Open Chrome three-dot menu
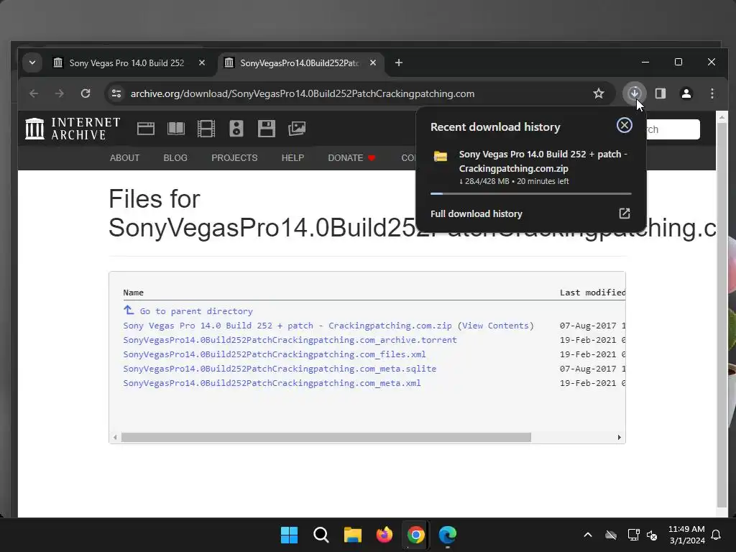 712,93
